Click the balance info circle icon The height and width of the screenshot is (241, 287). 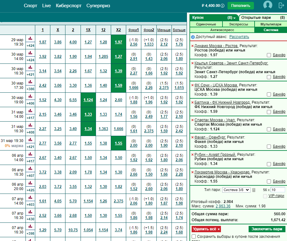point(222,6)
